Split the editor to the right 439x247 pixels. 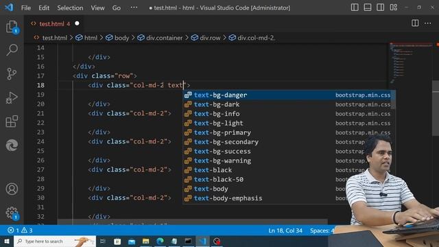tap(415, 23)
